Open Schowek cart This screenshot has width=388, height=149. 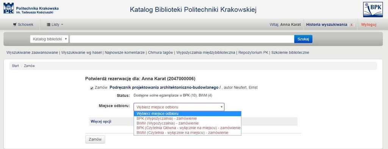tap(23, 25)
